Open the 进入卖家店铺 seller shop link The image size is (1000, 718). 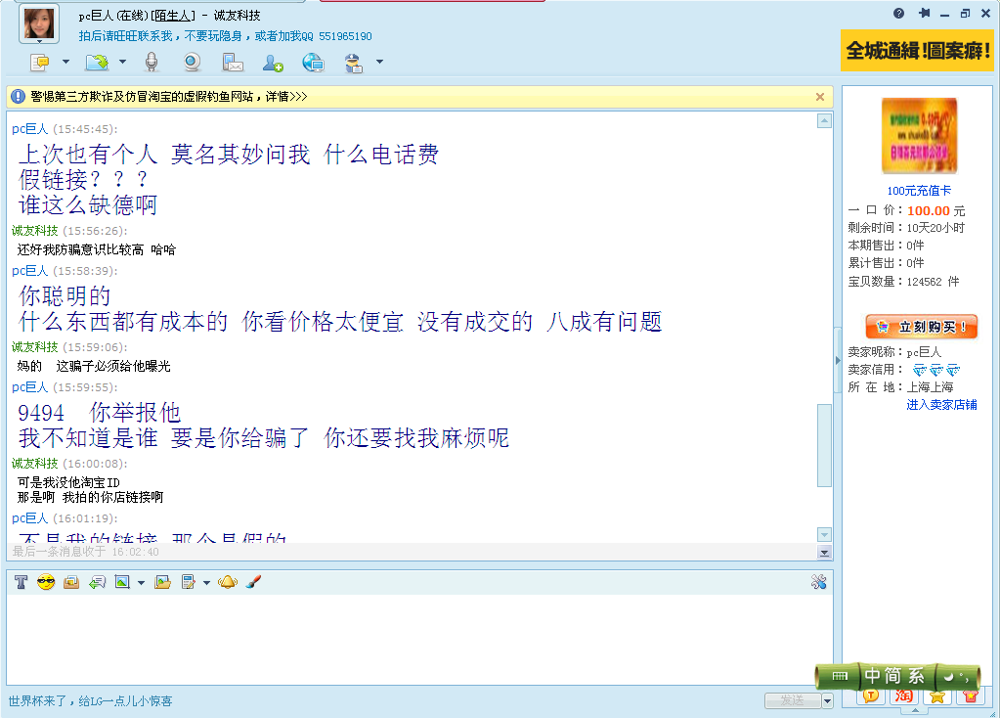940,405
